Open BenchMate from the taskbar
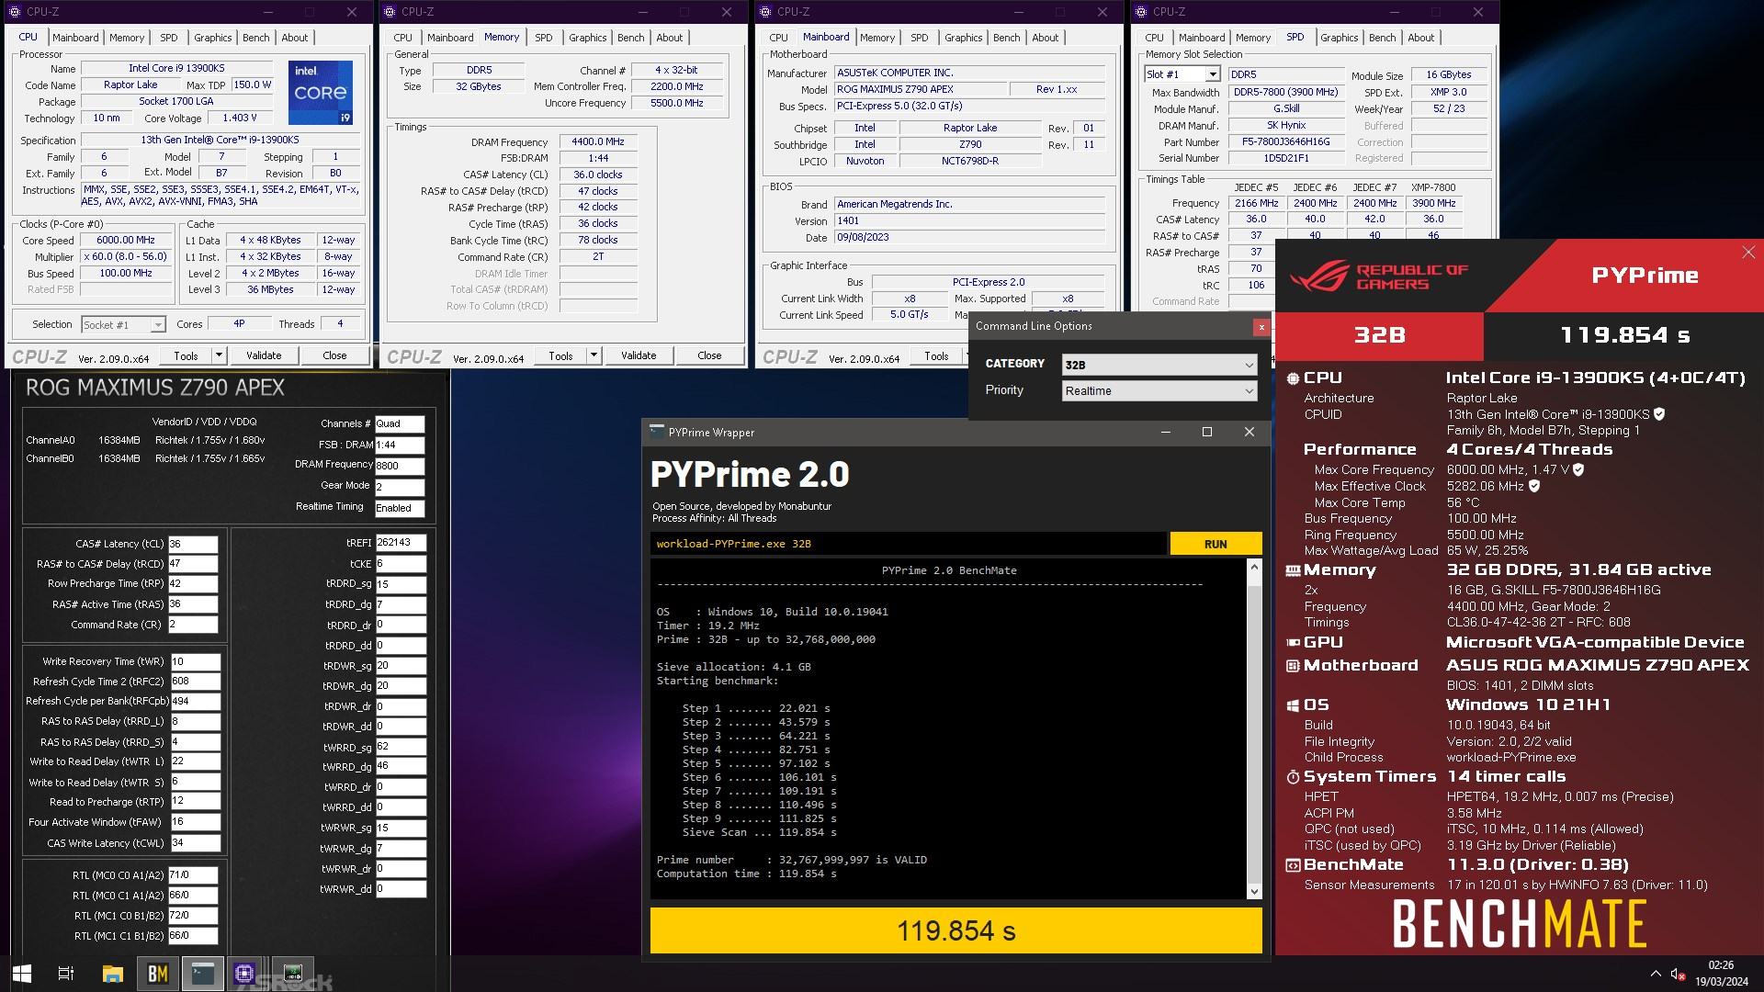Screen dimensions: 1764x992 [x=157, y=974]
